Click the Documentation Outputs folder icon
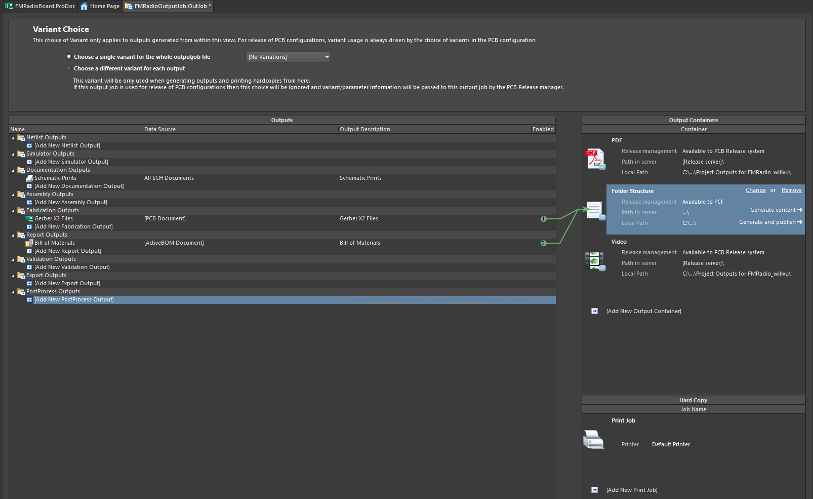Image resolution: width=813 pixels, height=499 pixels. click(21, 170)
